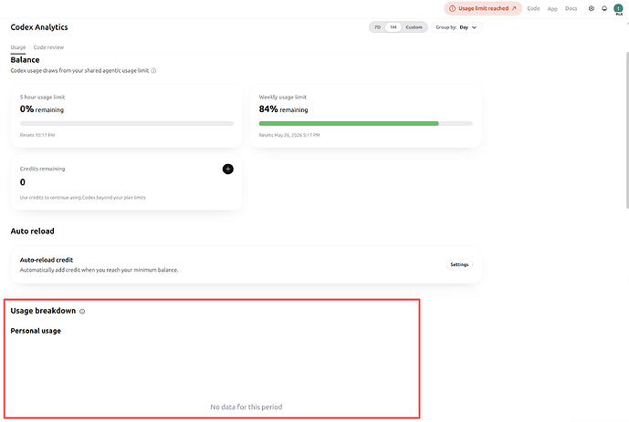Screen dimensions: 629x422
Task: Open settings gear icon in header
Action: click(x=592, y=8)
